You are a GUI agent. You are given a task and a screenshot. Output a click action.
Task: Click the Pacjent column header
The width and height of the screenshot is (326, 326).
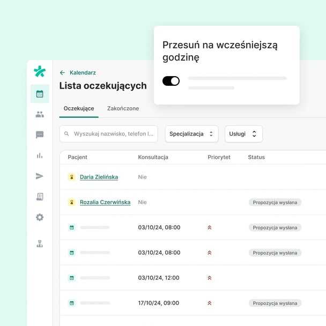[x=78, y=157]
